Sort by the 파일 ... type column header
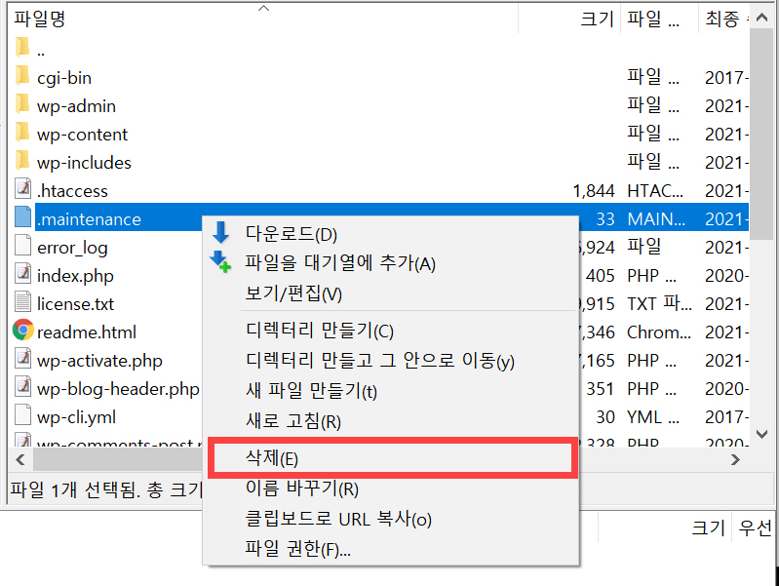The height and width of the screenshot is (586, 779). 659,19
